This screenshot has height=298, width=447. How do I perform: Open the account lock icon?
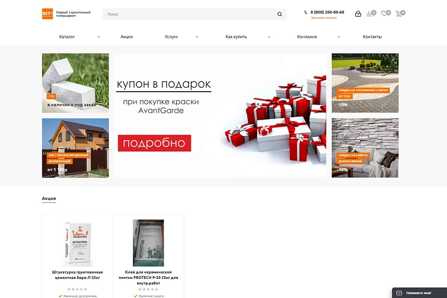point(358,14)
